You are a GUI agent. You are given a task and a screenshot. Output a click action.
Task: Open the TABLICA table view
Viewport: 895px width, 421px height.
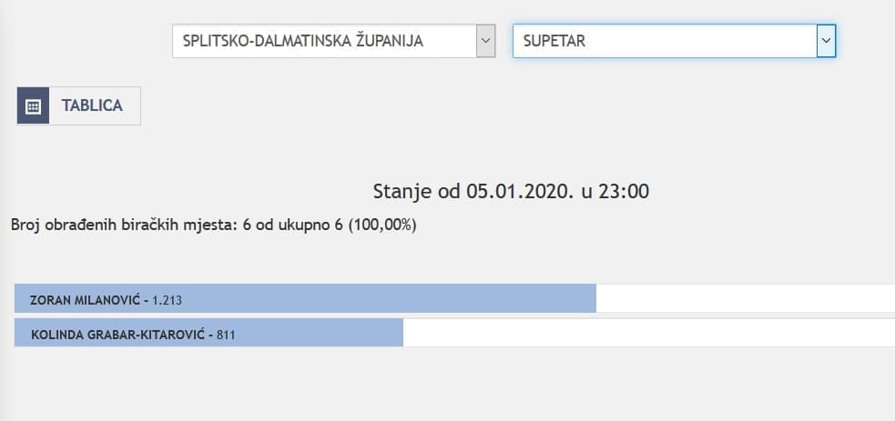coord(92,105)
